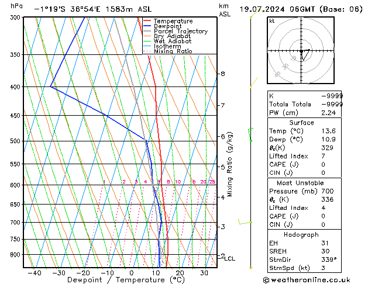368x284 pixels.
Task: Click the surface Dewp value 10.9
Action: (x=329, y=140)
